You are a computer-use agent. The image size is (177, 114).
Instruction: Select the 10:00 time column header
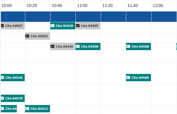(6, 6)
